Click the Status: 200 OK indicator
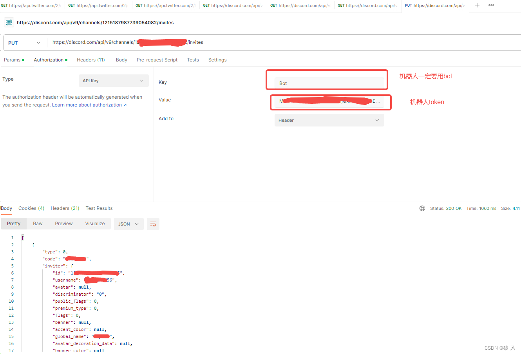The width and height of the screenshot is (521, 354). 446,208
